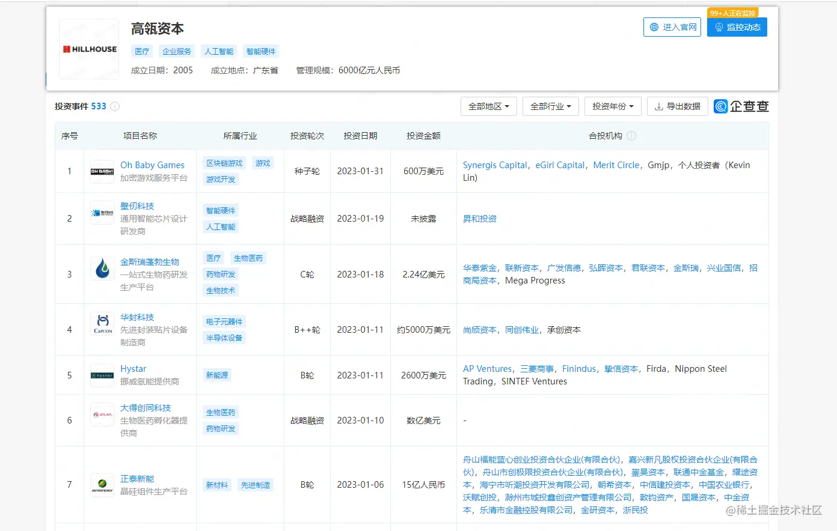Open the 挚信资本 co-investor link

pos(621,369)
